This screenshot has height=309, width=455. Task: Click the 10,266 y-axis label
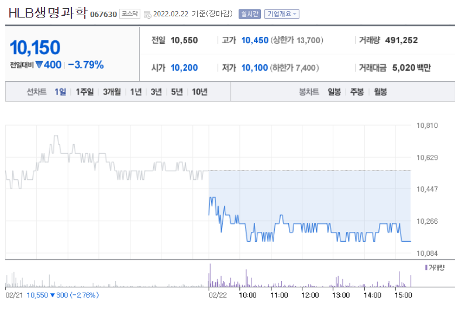(427, 221)
